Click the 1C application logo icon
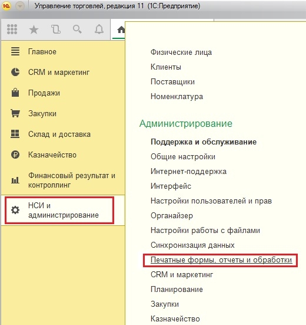 (6, 6)
